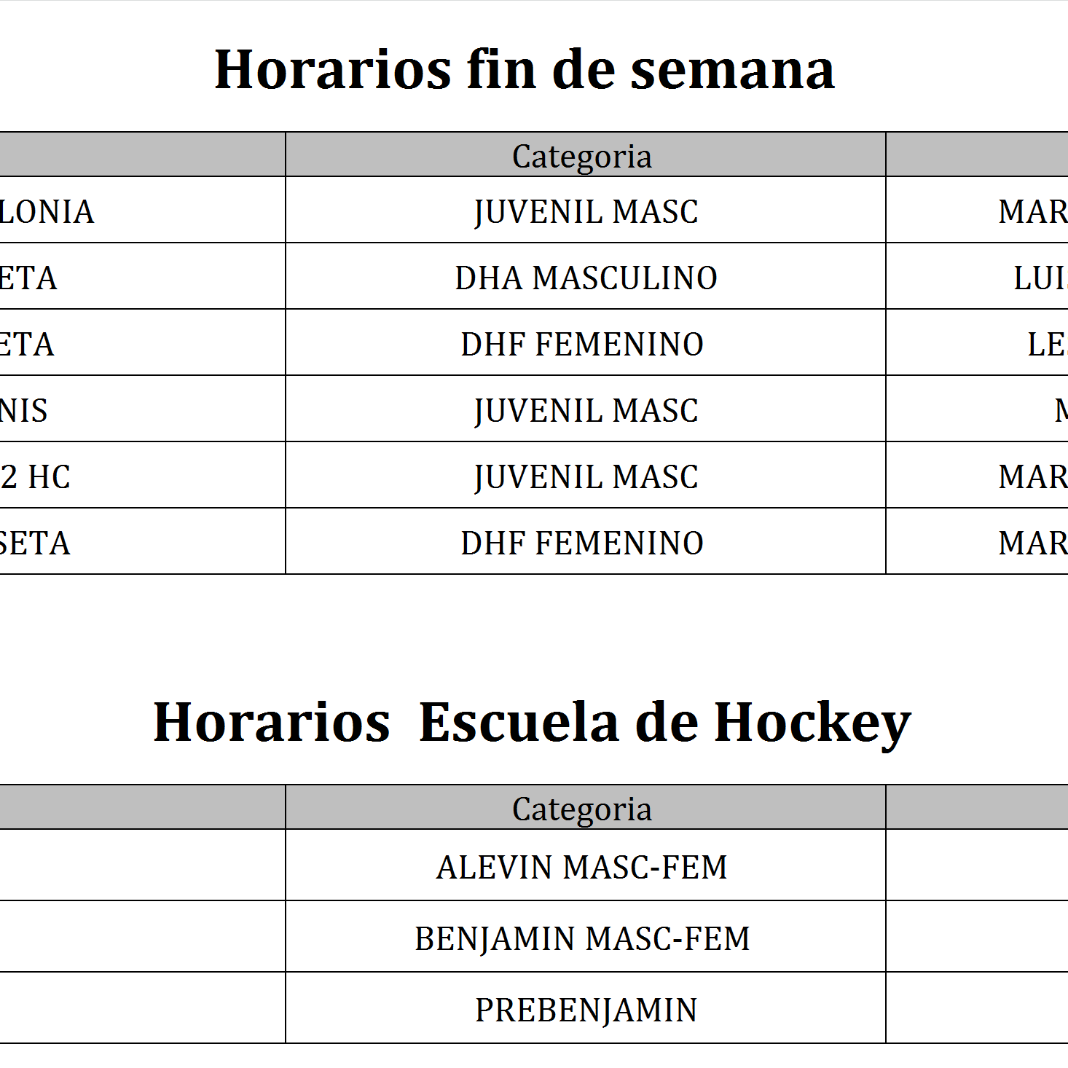
Task: Click the "Horarios Escuela de Hockey" heading
Action: (x=532, y=723)
